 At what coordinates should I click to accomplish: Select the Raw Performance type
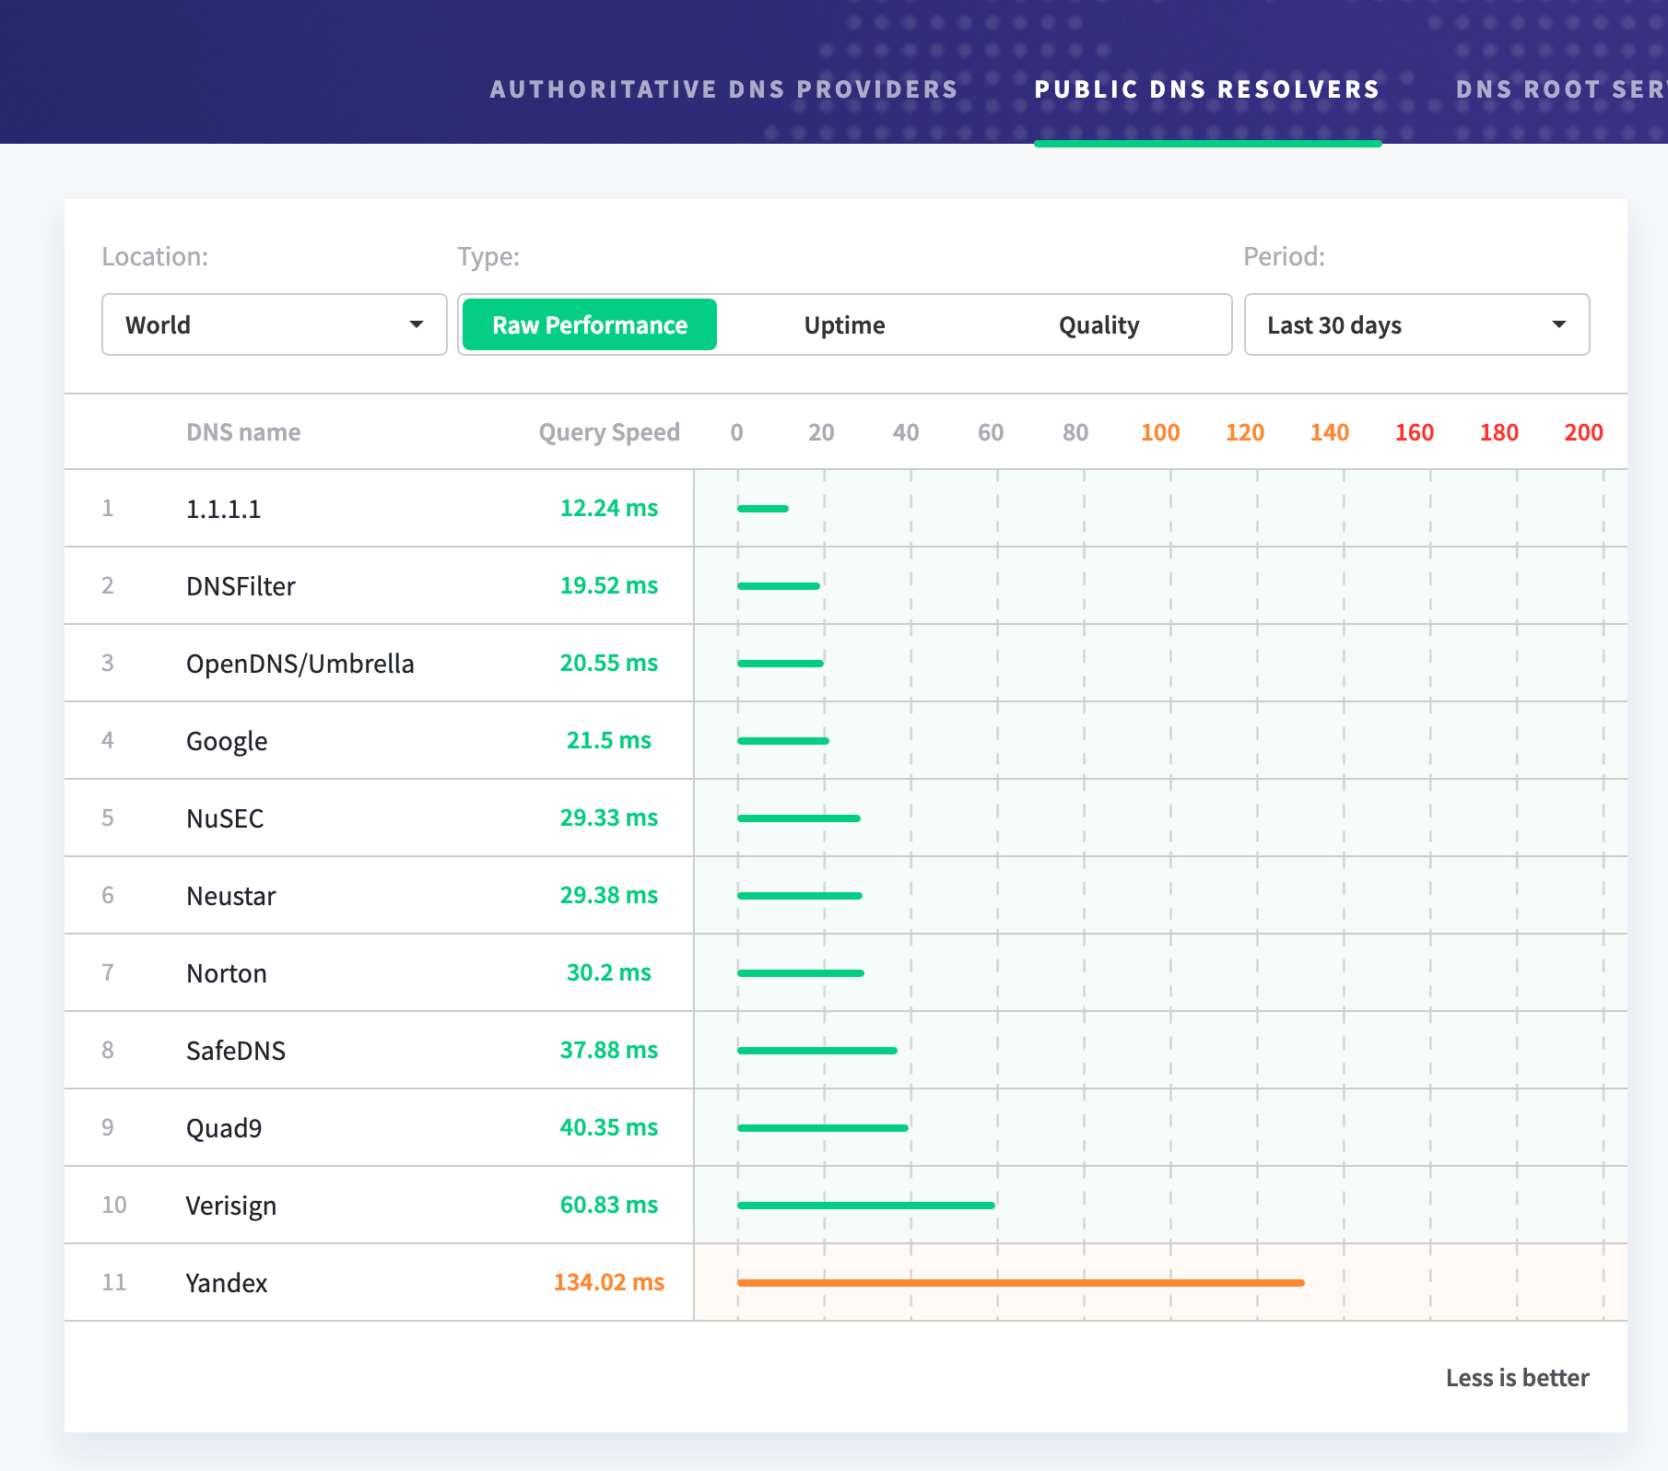(590, 324)
